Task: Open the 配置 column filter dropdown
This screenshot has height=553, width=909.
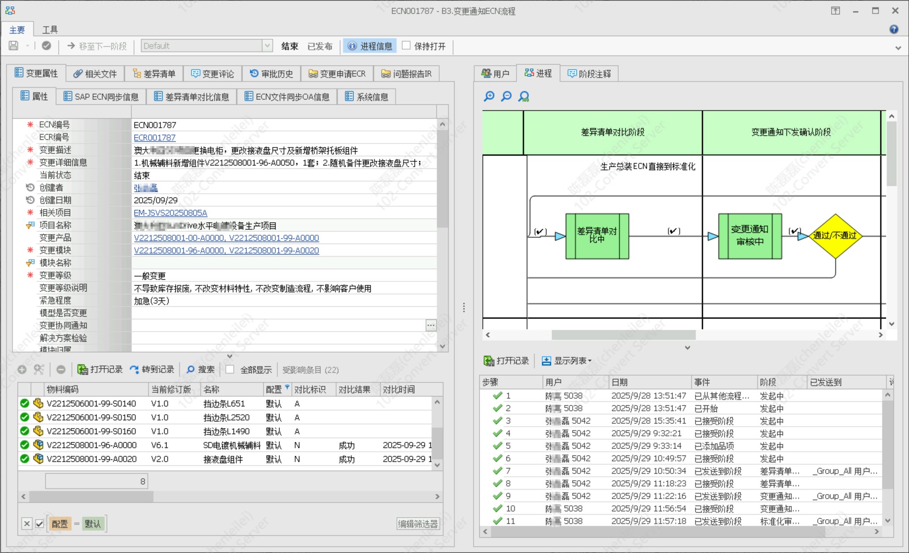Action: [x=287, y=387]
